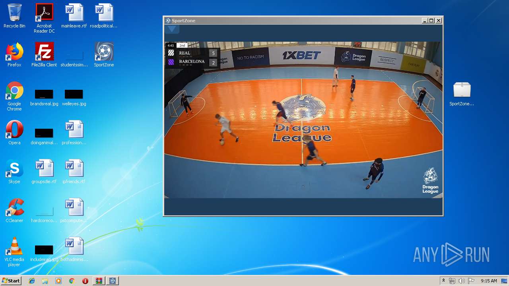This screenshot has height=286, width=509.
Task: Open Windows Explorer from taskbar
Action: click(45, 281)
